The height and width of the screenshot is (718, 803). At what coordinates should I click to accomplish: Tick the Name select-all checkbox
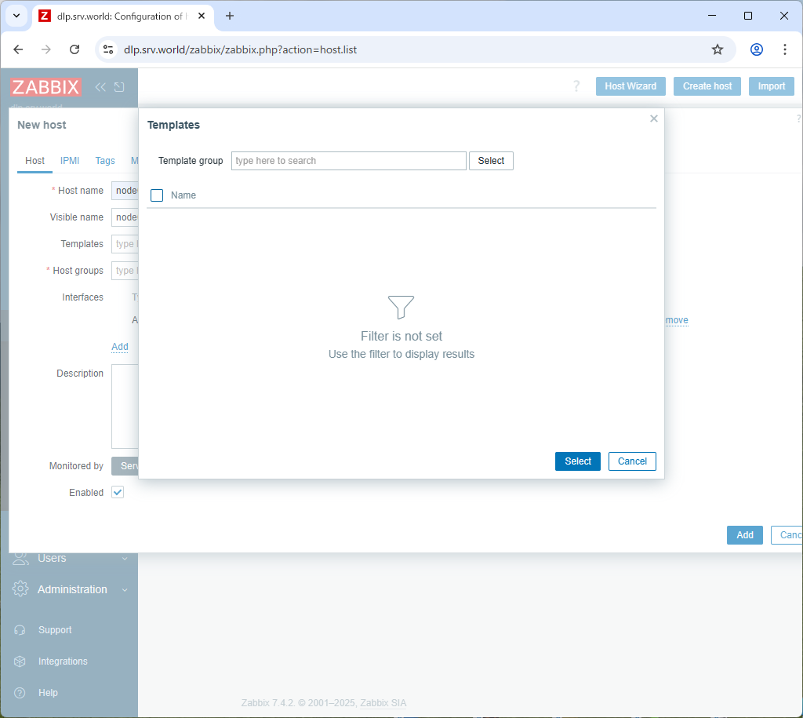click(x=157, y=195)
